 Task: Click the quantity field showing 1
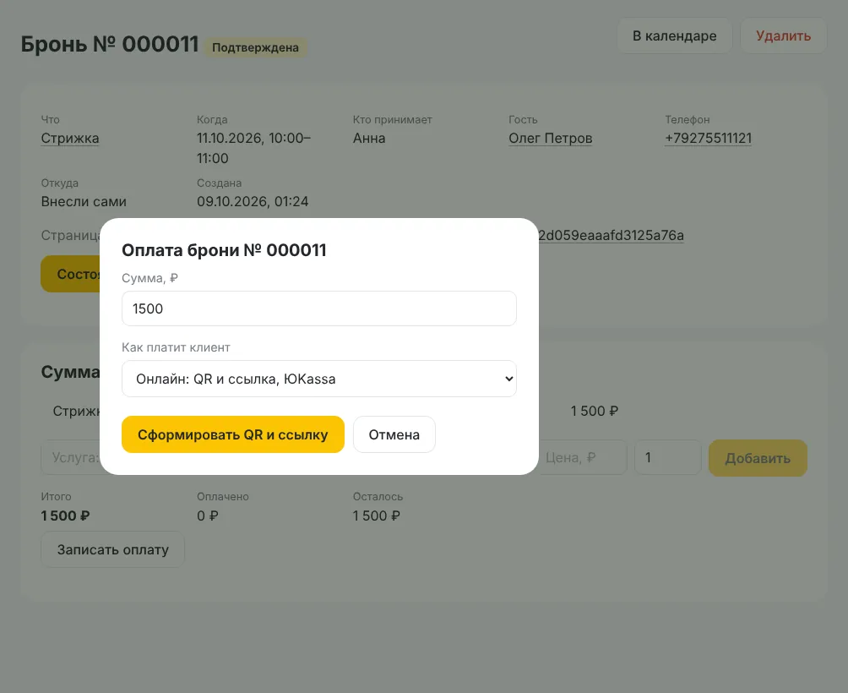(x=668, y=458)
